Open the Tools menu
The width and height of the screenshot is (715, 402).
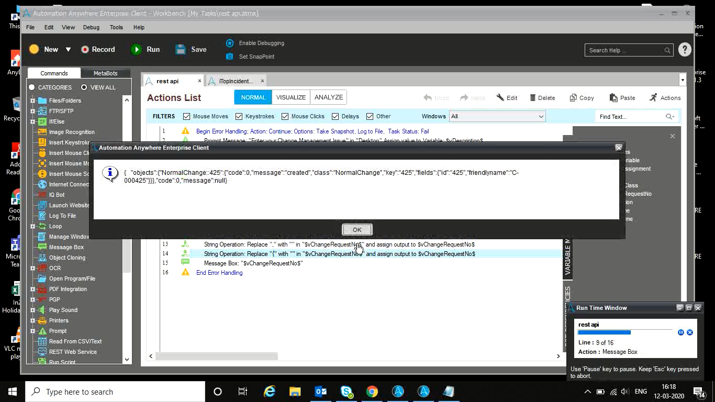pyautogui.click(x=116, y=27)
